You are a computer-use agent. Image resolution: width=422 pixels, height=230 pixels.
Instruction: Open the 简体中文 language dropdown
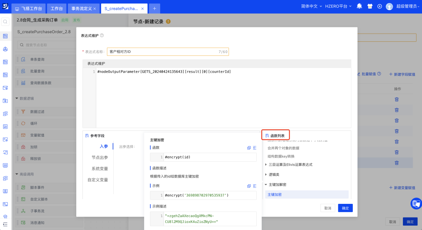point(311,6)
